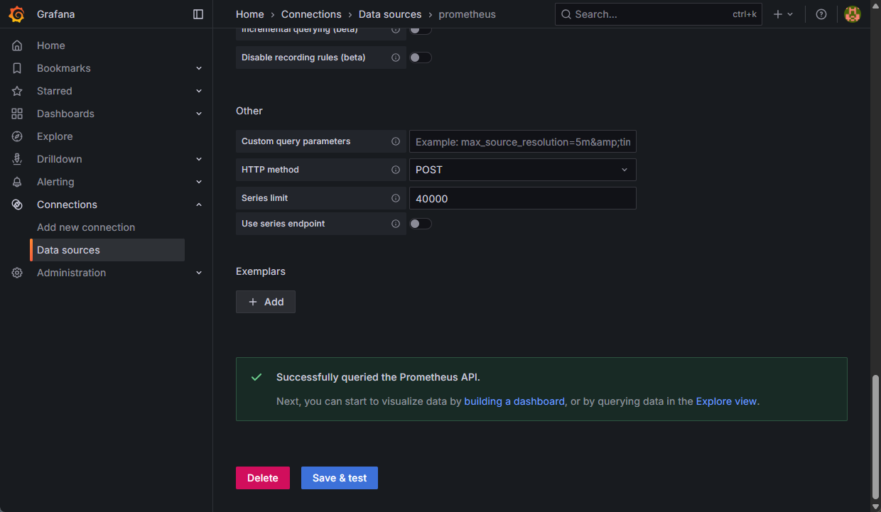
Task: Open the user profile avatar
Action: (853, 14)
